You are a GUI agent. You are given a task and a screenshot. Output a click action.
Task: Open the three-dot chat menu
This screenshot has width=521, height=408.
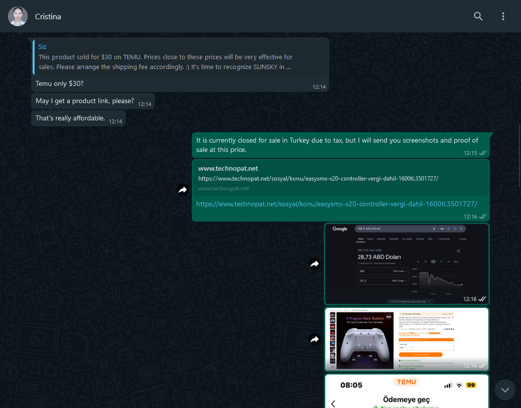click(x=503, y=16)
